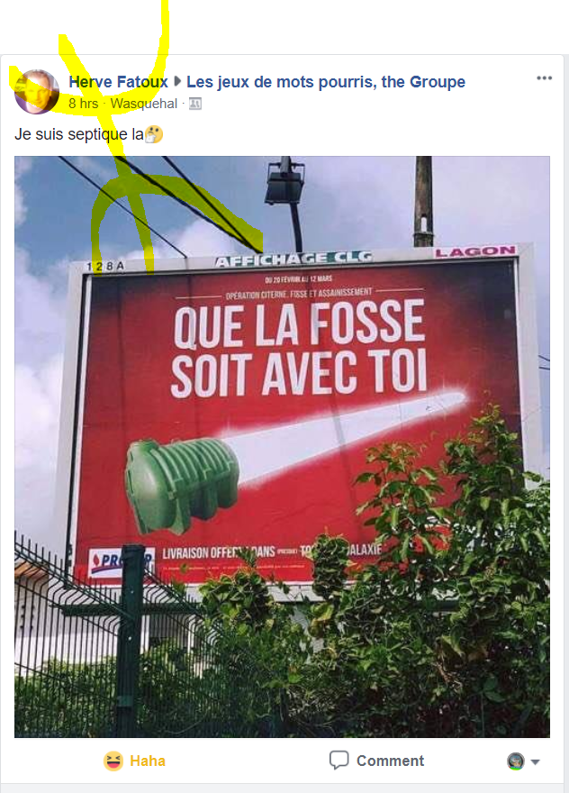569x793 pixels.
Task: Click the 'AFFICHAGE CLG' sign in the photo
Action: click(x=294, y=259)
